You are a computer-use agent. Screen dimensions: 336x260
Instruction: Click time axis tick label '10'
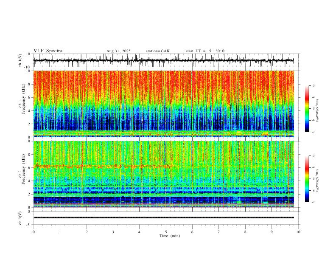point(298,232)
